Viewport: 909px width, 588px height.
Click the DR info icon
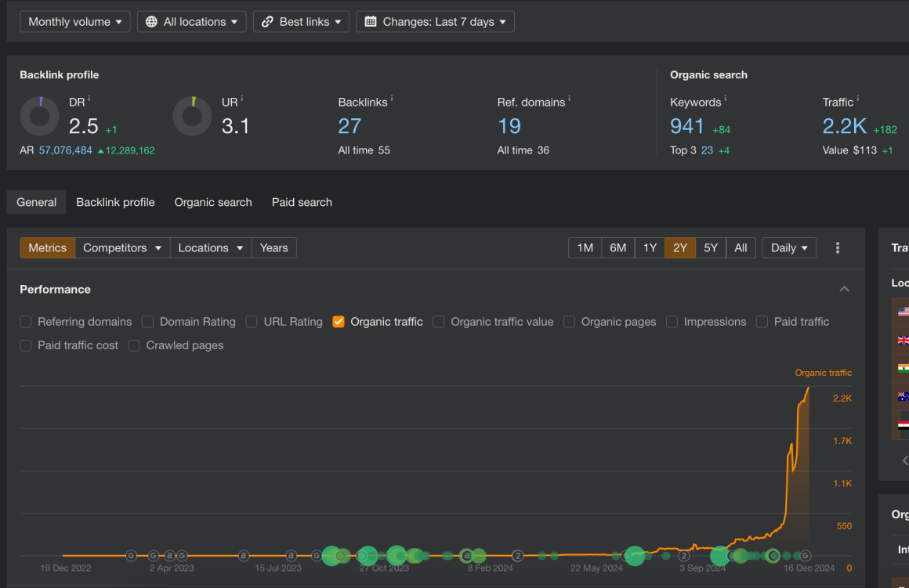click(x=89, y=97)
